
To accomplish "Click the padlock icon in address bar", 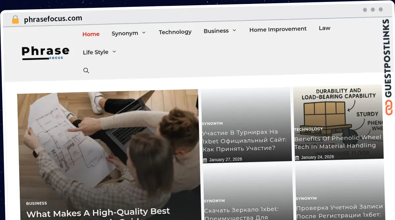I will tap(15, 20).
